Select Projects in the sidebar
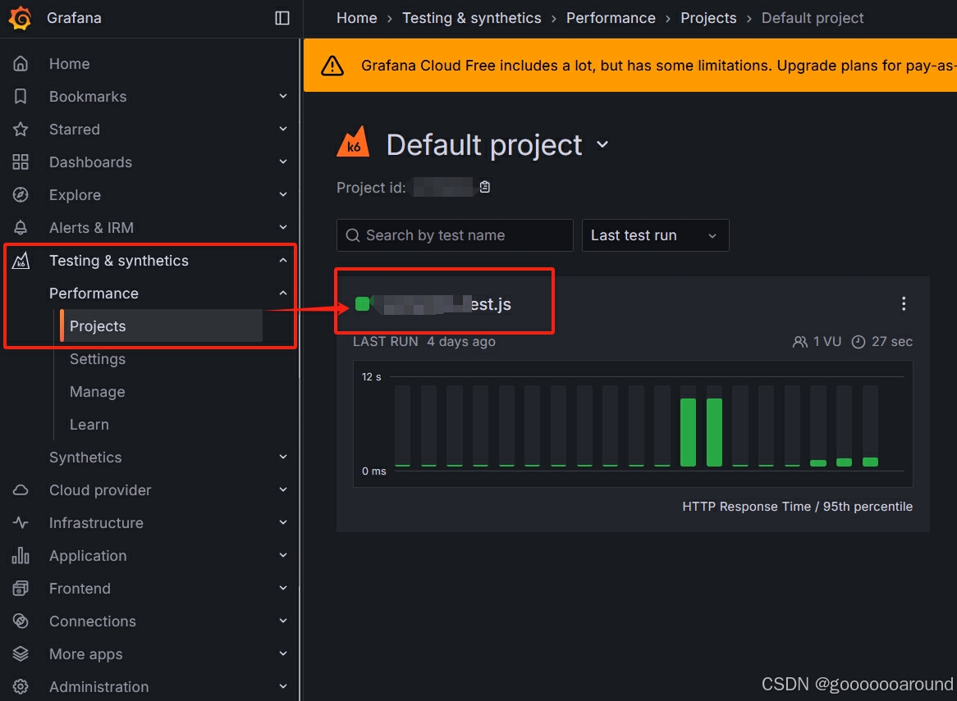The width and height of the screenshot is (957, 701). click(x=162, y=326)
